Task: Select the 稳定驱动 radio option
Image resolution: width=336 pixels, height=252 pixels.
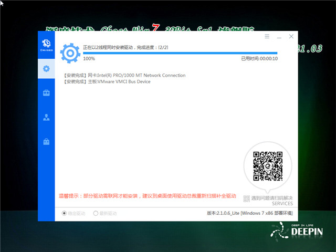Action: [73, 213]
